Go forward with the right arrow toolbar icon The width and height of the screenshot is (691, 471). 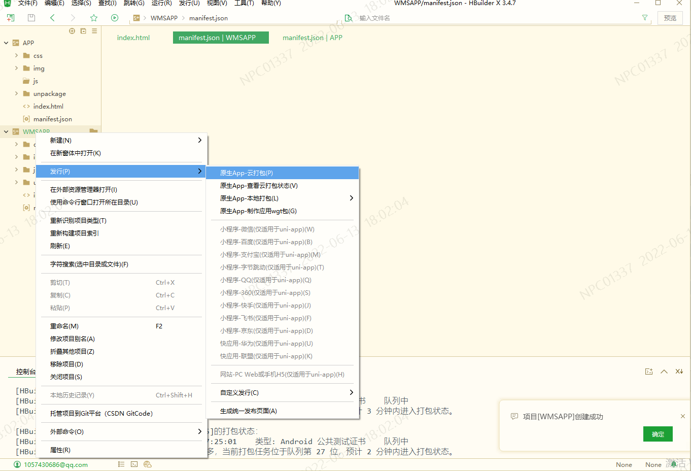[73, 18]
